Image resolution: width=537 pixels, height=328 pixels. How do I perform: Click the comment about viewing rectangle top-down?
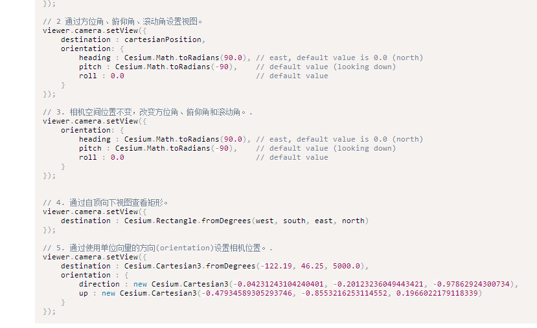coord(106,203)
